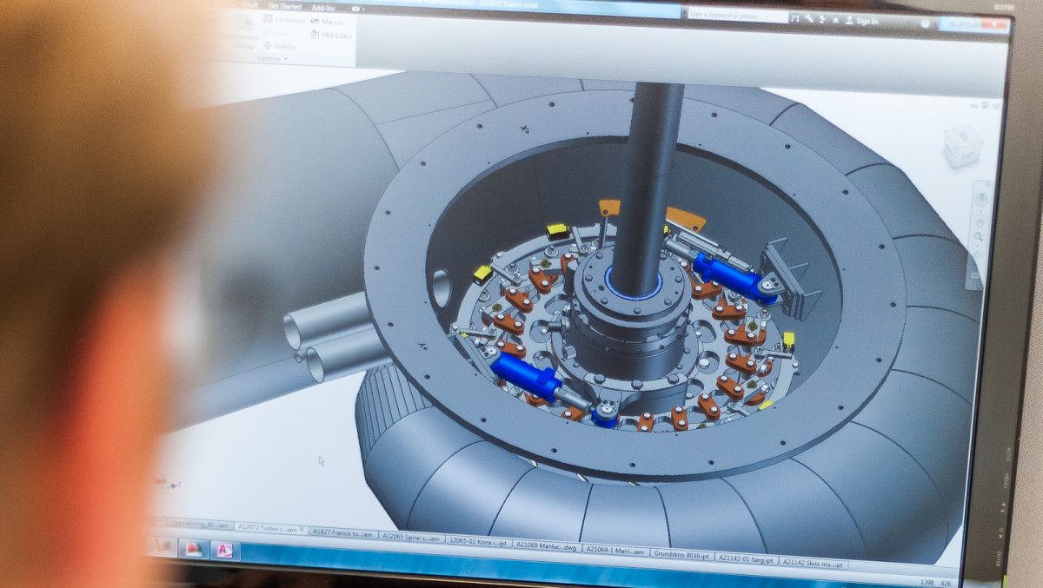Click the Sign In button
The width and height of the screenshot is (1043, 588).
click(866, 21)
